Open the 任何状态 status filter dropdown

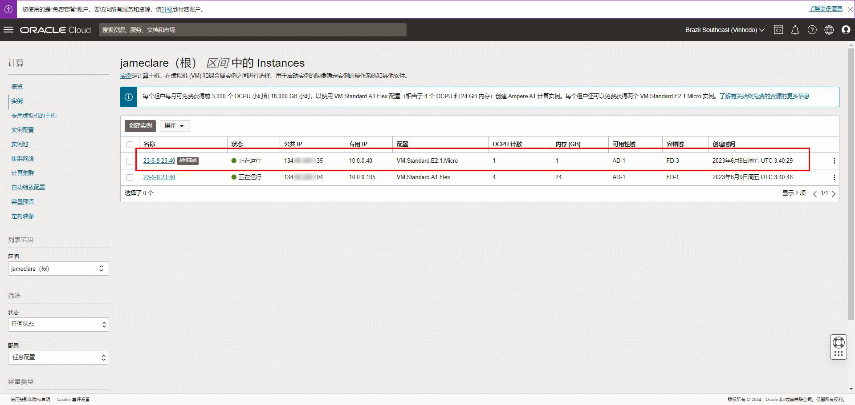pyautogui.click(x=58, y=324)
